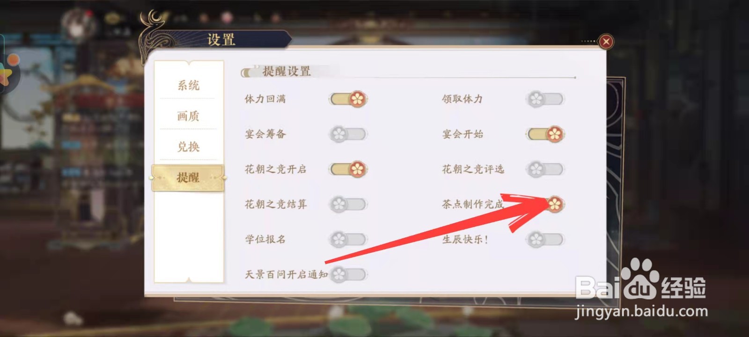Select the highlighted 提醒 tab
This screenshot has height=337, width=749.
point(188,177)
